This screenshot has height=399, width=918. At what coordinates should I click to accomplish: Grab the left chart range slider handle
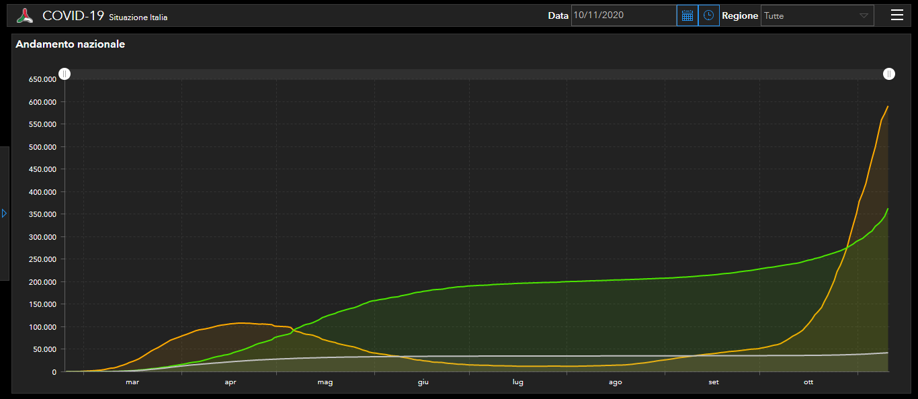click(x=64, y=74)
